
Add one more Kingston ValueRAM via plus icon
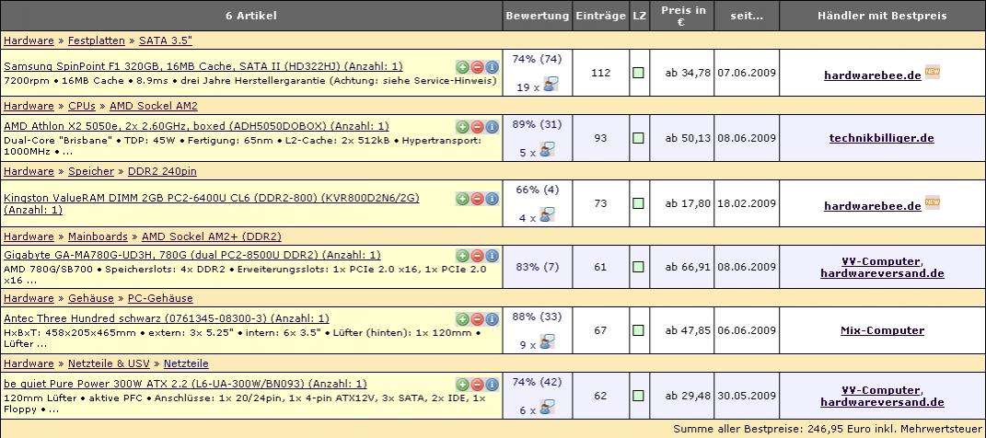(462, 199)
